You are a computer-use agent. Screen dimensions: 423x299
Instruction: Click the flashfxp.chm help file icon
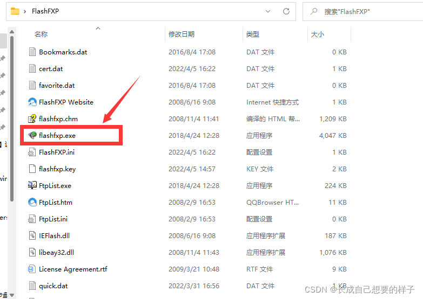coord(32,119)
